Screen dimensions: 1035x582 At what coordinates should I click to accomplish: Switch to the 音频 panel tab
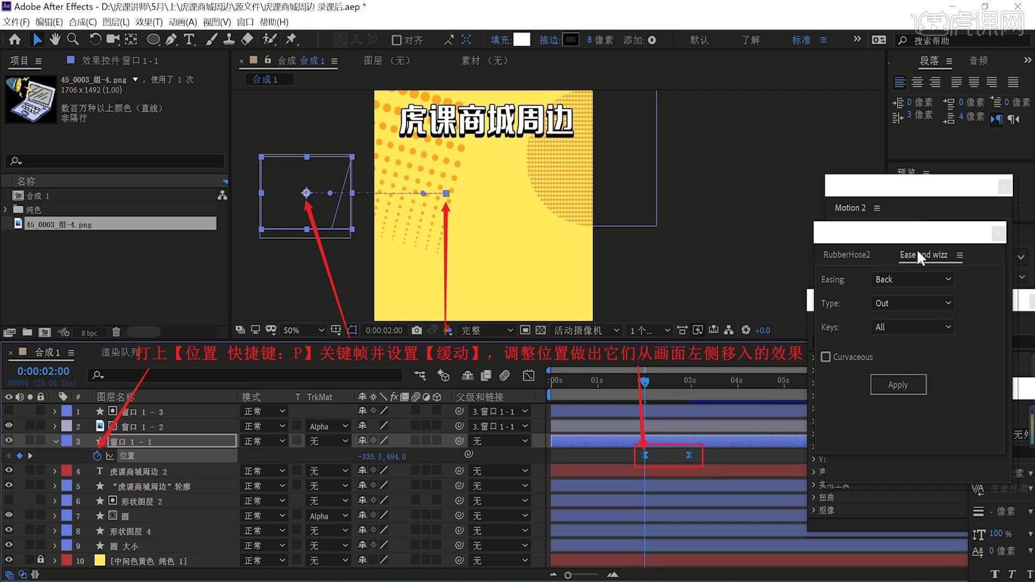(x=978, y=60)
